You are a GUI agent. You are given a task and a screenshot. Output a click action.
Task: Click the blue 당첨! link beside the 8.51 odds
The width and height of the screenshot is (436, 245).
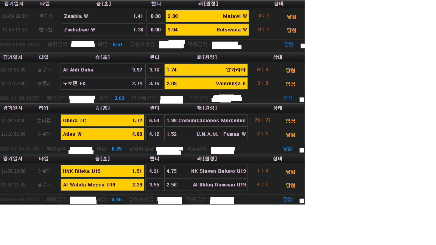tap(289, 44)
